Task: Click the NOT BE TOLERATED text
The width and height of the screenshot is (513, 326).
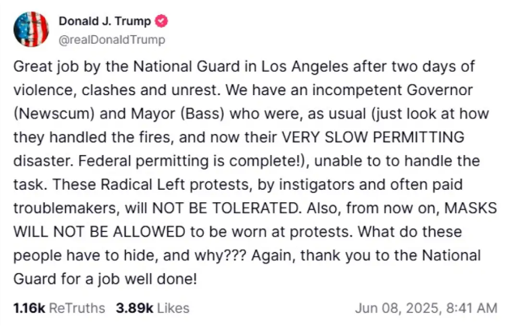Action: (x=226, y=208)
